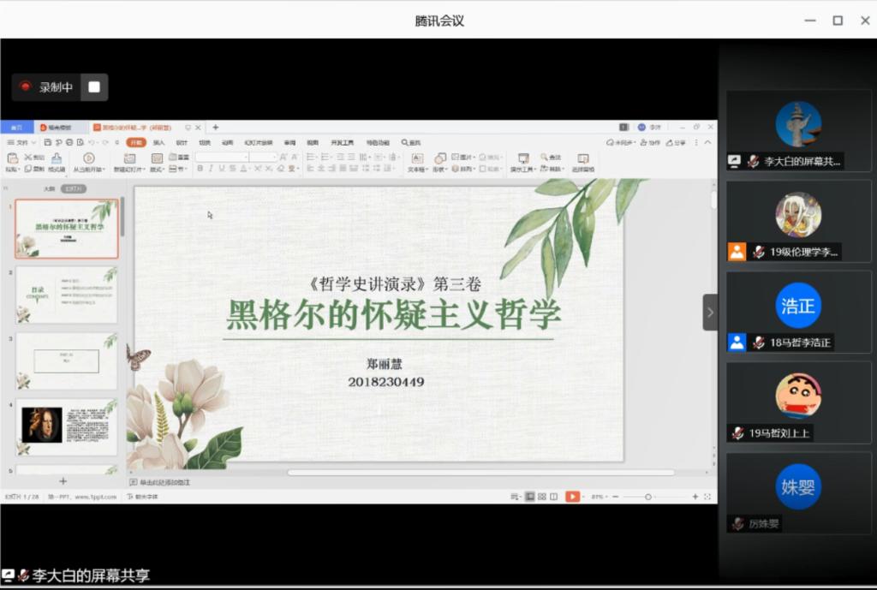The width and height of the screenshot is (877, 590).
Task: Switch to the 设计 ribbon tab
Action: coord(182,142)
